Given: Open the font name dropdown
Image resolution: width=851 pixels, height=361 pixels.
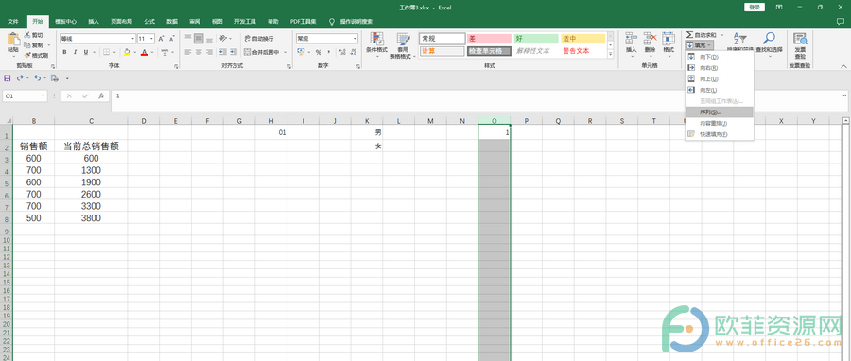Looking at the screenshot, I should (x=133, y=39).
